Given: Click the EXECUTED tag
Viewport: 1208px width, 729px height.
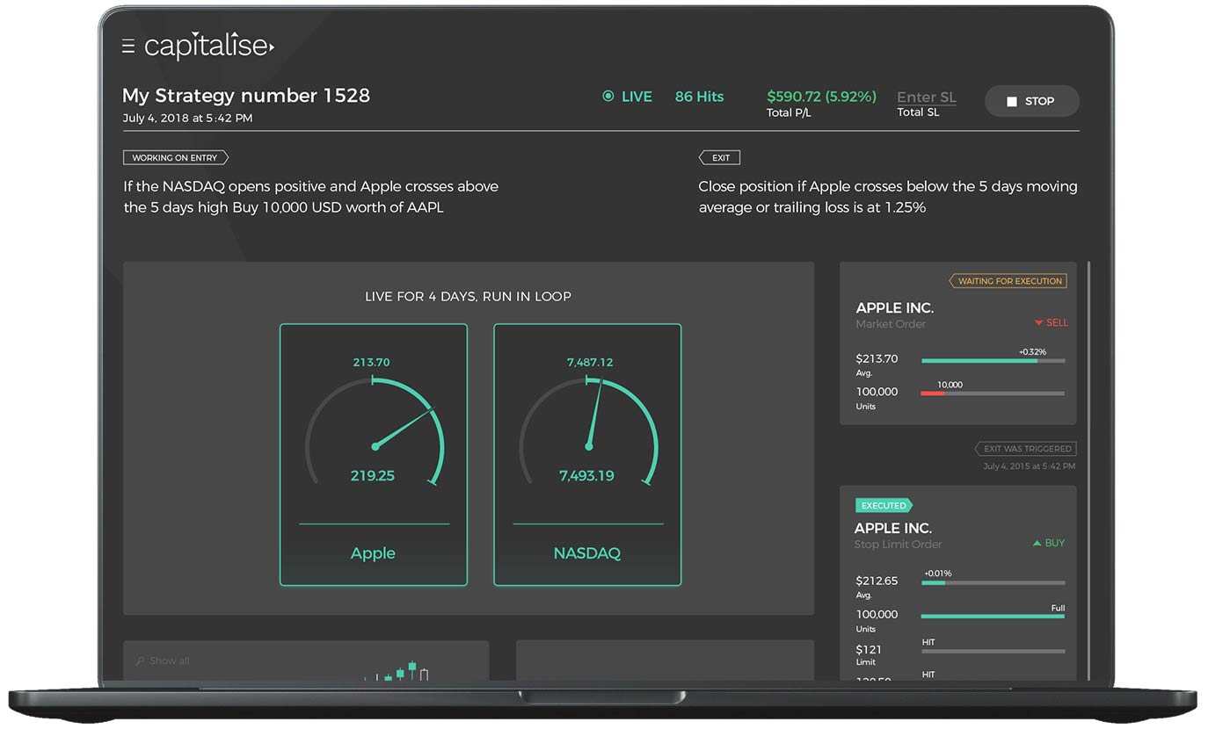Looking at the screenshot, I should click(884, 506).
